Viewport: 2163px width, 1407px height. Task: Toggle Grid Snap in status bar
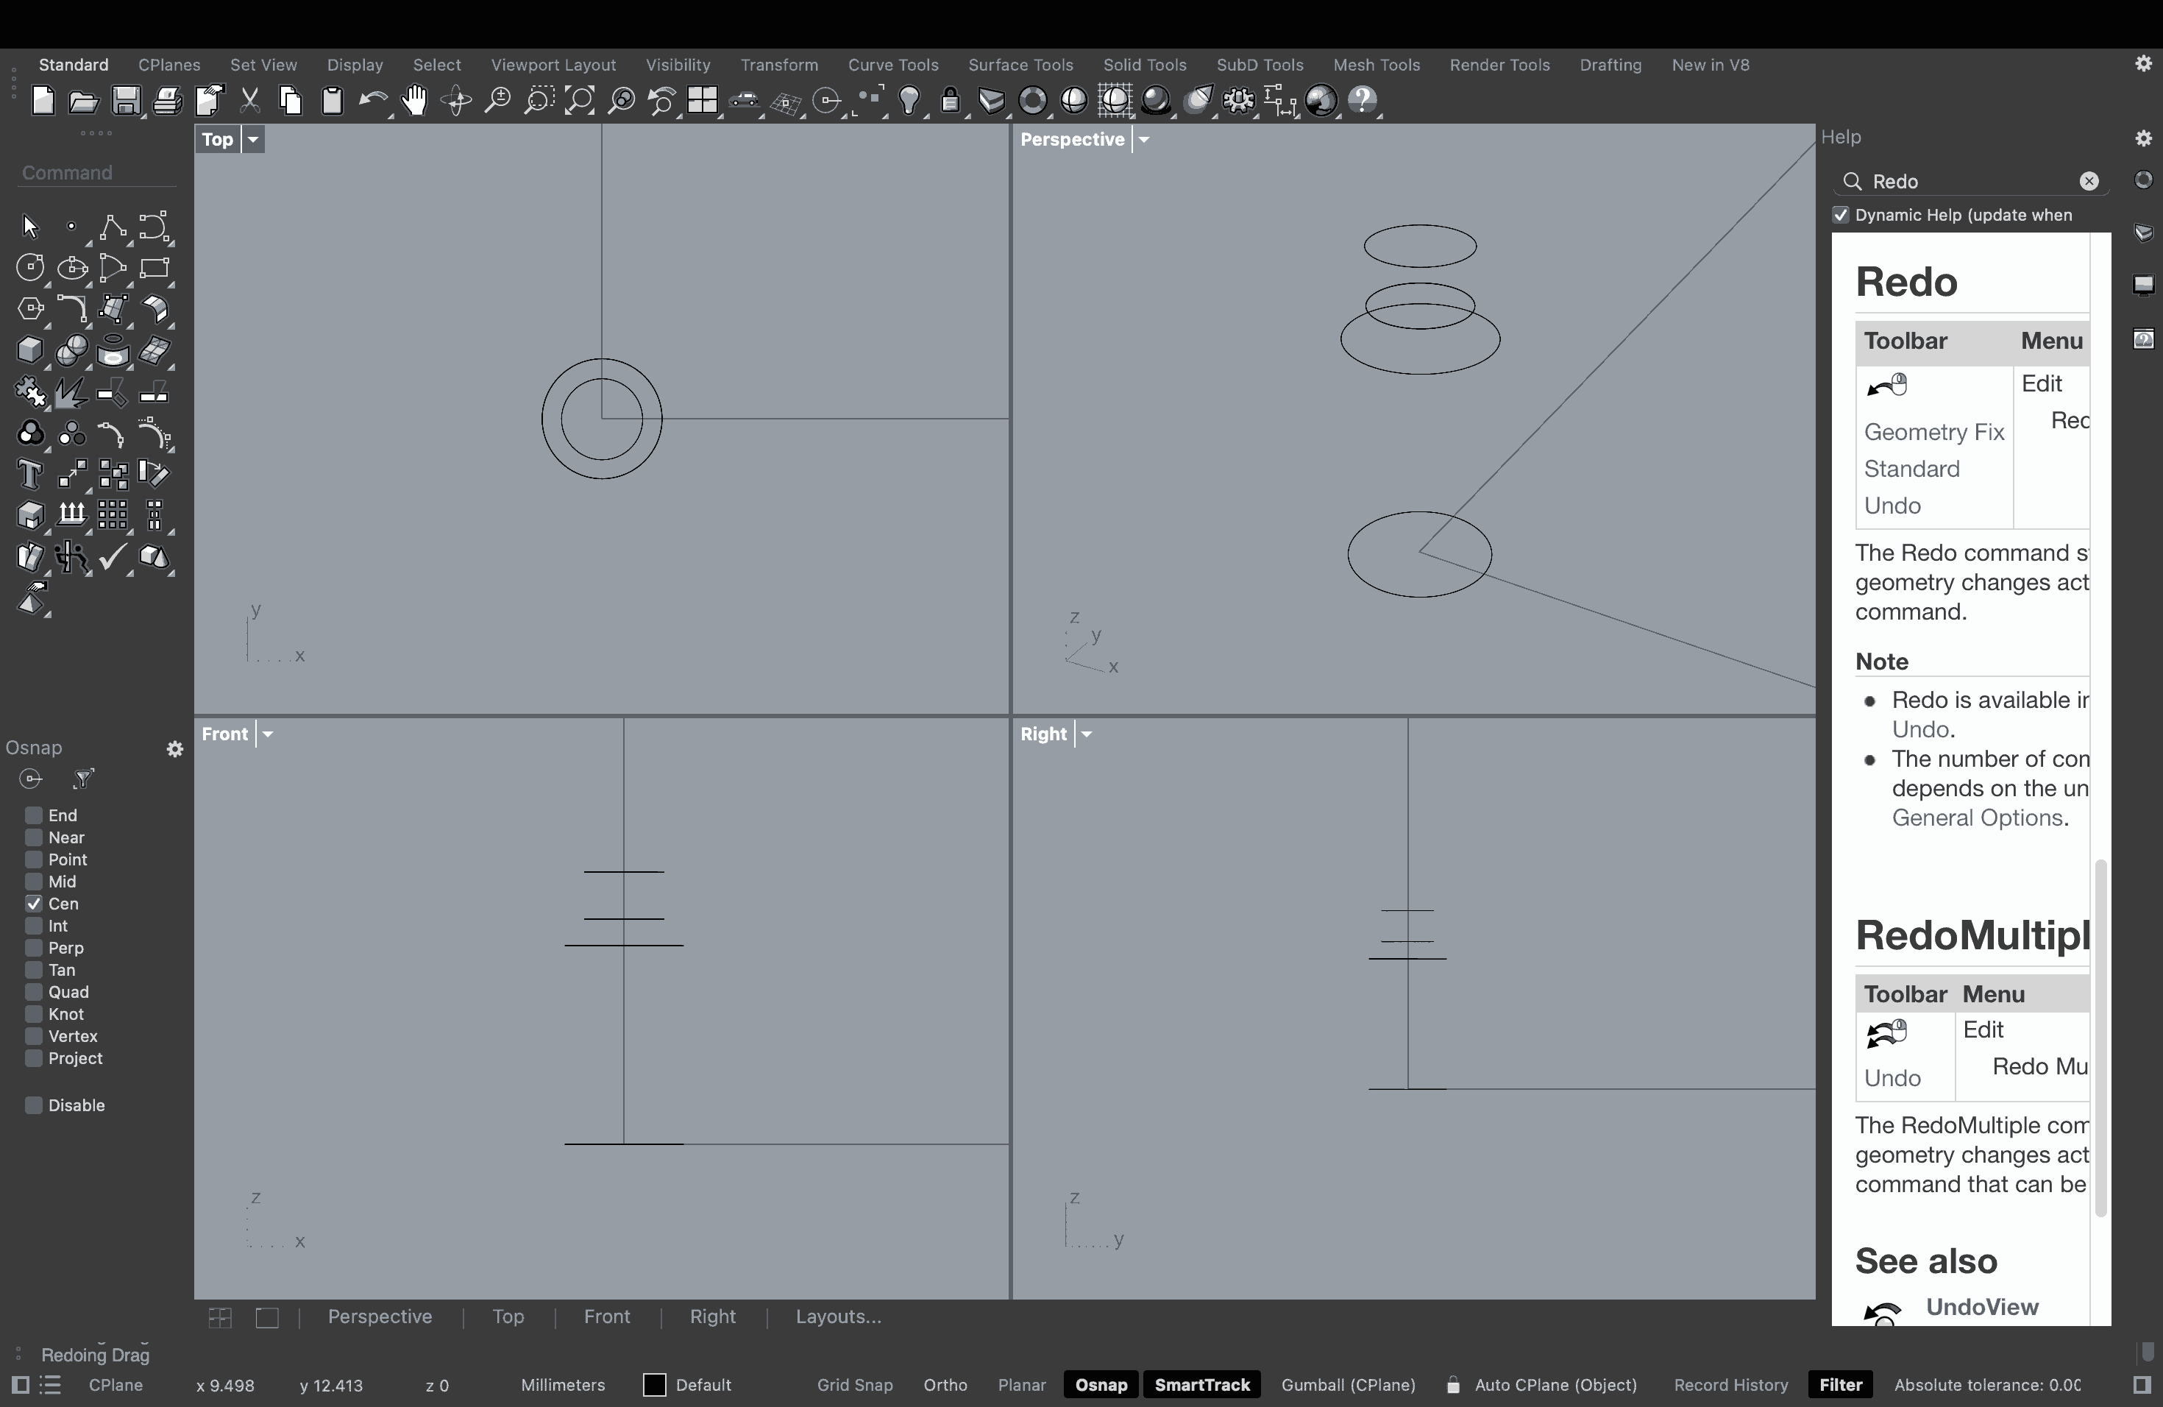(854, 1385)
